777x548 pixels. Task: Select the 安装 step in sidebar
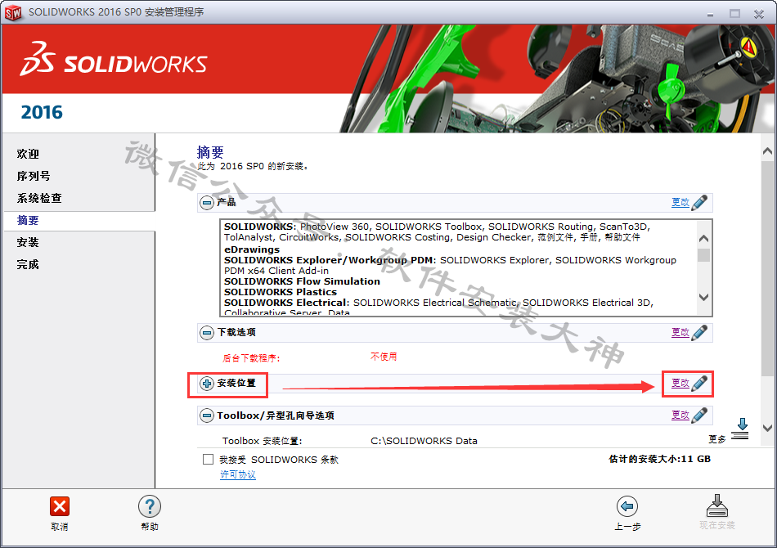point(28,242)
